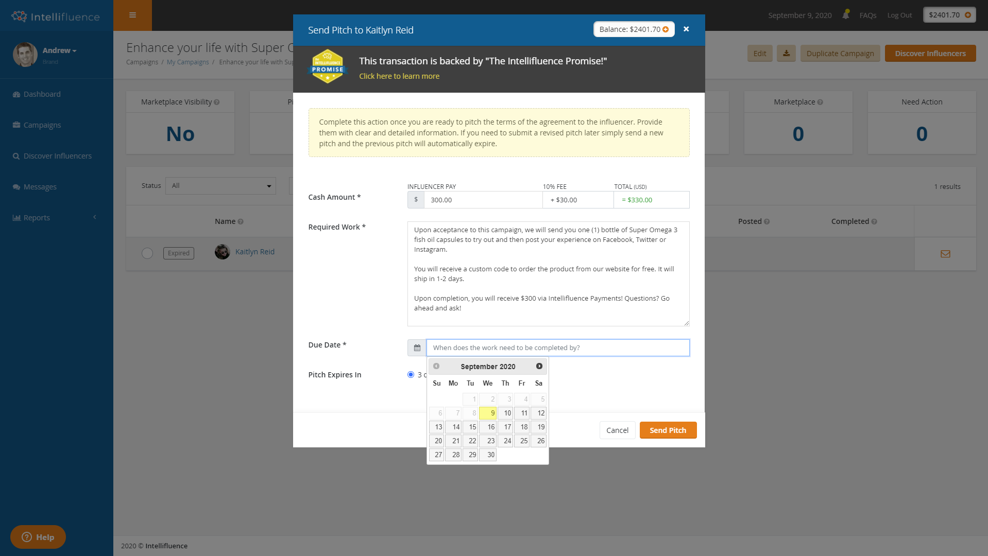Screen dimensions: 988x556
Task: Select September 21 in the calendar
Action: pyautogui.click(x=453, y=441)
